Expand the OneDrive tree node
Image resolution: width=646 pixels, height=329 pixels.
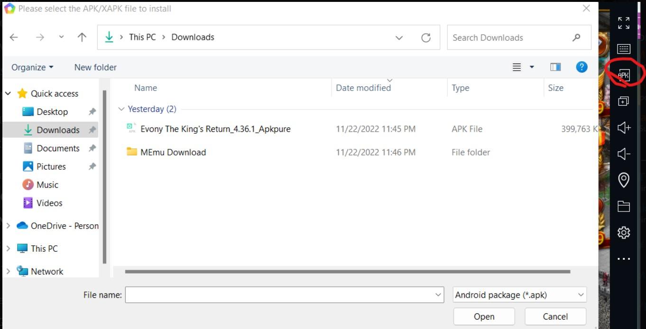(x=8, y=226)
